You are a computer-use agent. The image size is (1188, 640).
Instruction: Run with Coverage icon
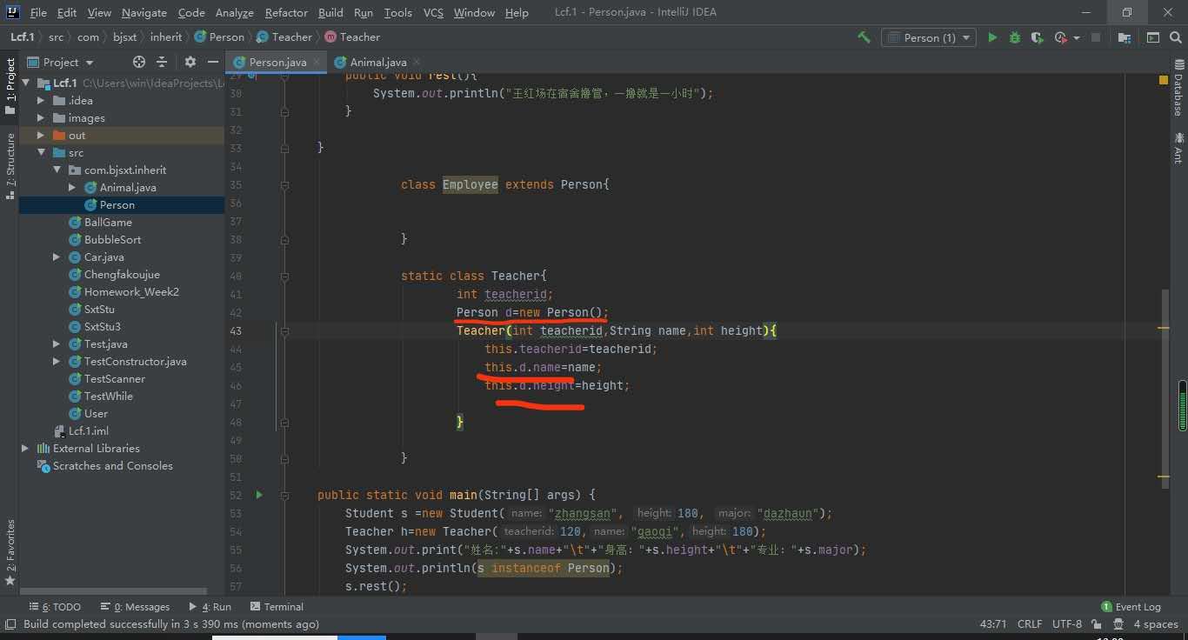point(1037,37)
